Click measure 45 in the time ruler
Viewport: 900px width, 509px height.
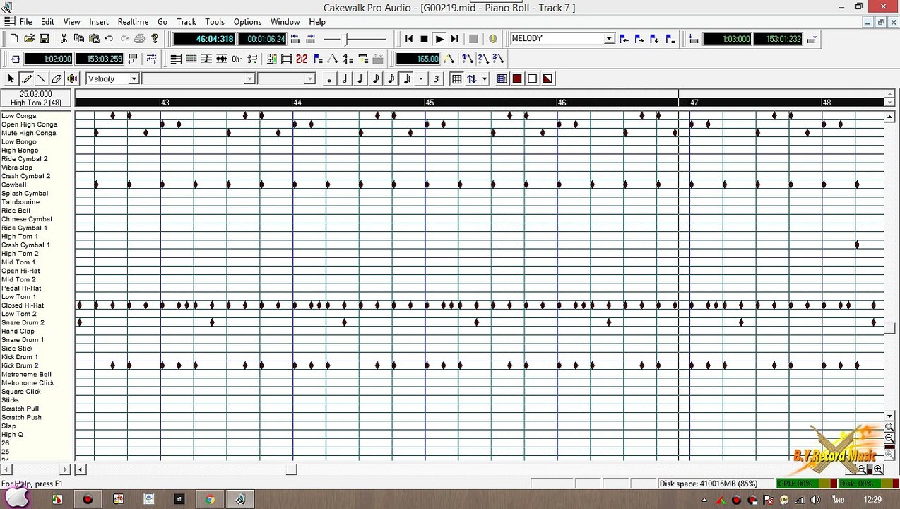[x=430, y=103]
